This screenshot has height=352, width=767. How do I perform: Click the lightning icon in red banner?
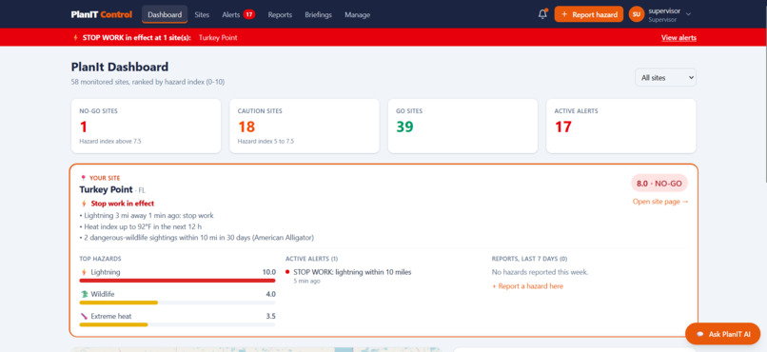[x=75, y=38]
